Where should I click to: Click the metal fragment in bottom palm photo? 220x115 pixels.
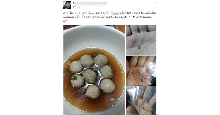(143, 108)
